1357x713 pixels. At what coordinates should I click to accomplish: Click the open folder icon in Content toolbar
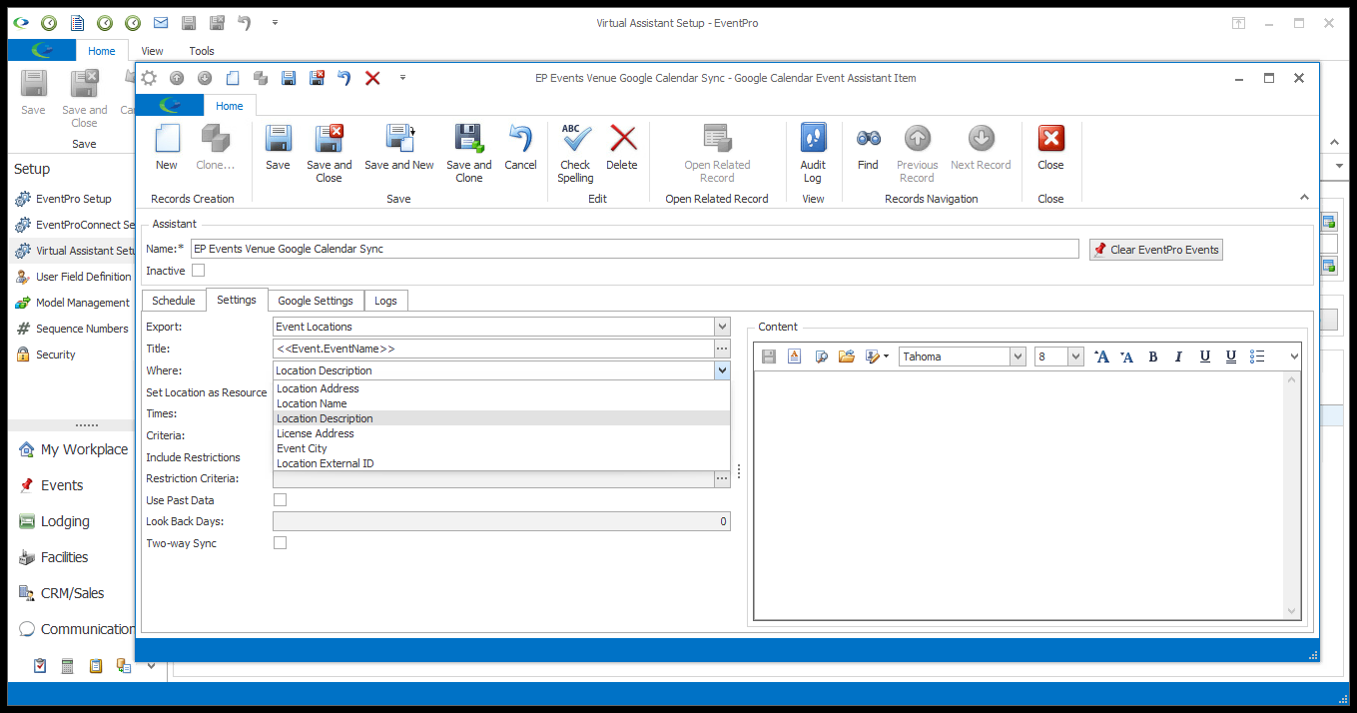click(847, 356)
